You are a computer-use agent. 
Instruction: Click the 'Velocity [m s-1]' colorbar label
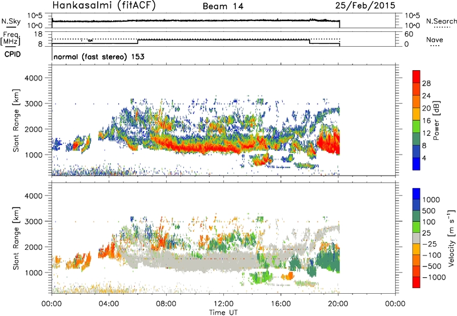(x=451, y=238)
